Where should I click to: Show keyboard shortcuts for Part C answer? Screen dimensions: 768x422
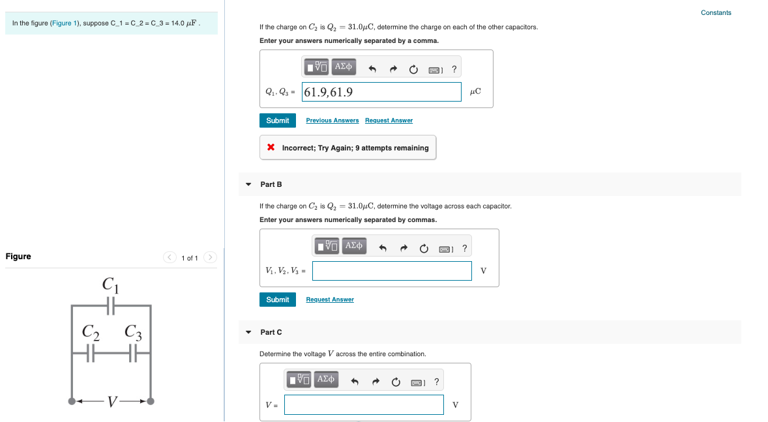point(418,382)
